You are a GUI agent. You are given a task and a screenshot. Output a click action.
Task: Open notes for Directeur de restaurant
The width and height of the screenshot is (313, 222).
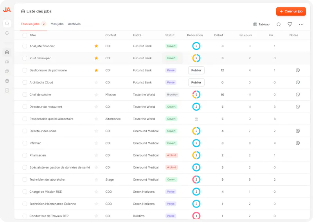298,107
